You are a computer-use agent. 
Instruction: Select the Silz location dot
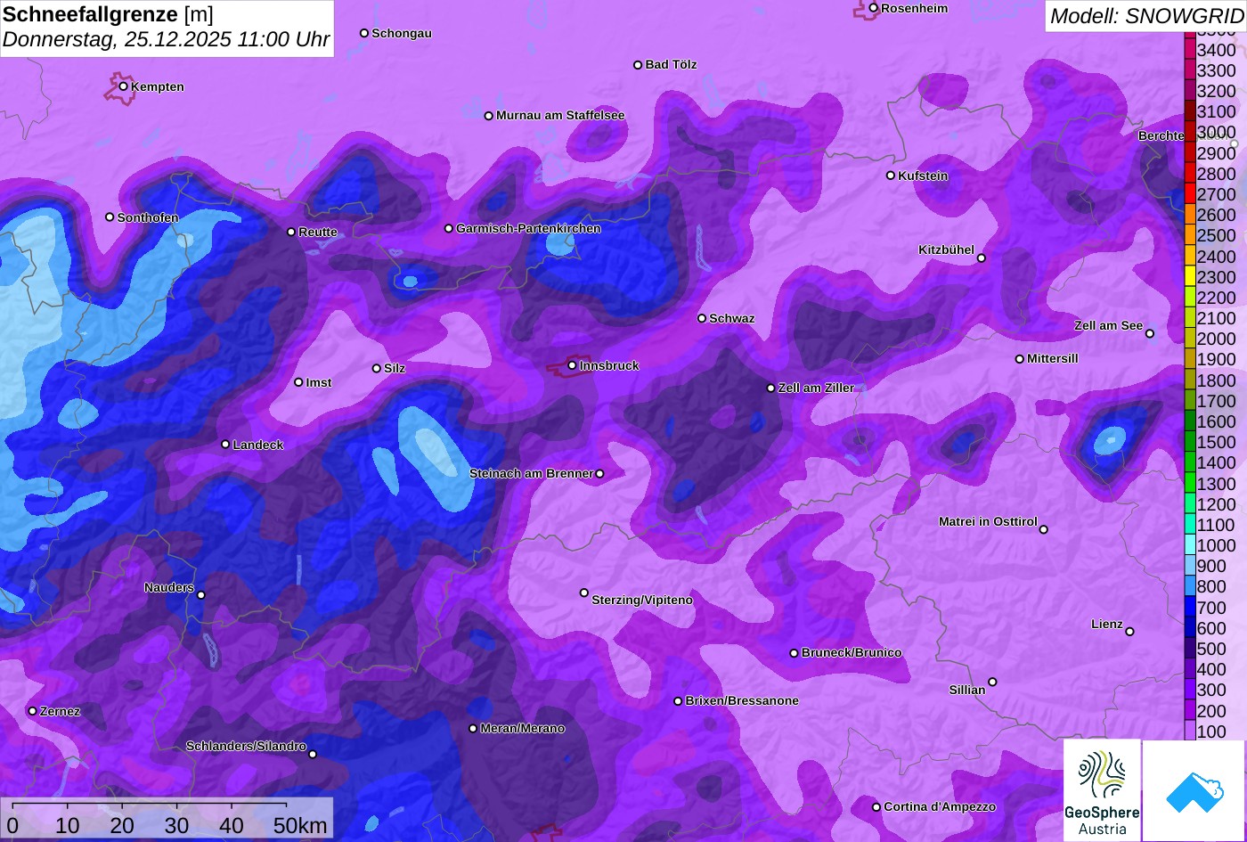click(377, 368)
